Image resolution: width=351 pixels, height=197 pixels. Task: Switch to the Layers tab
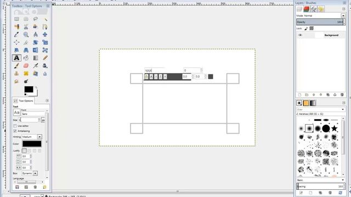coord(299,9)
